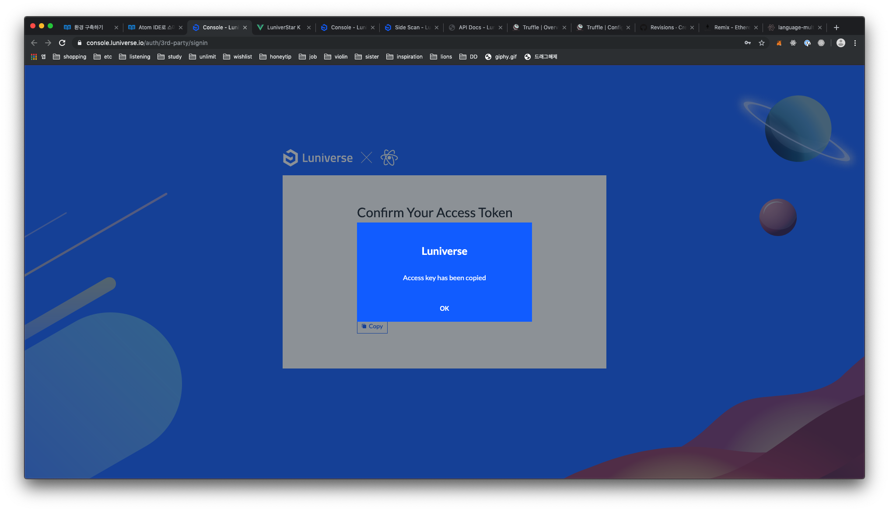889x511 pixels.
Task: Open the Apps shortcut in bookmarks bar
Action: click(x=38, y=57)
